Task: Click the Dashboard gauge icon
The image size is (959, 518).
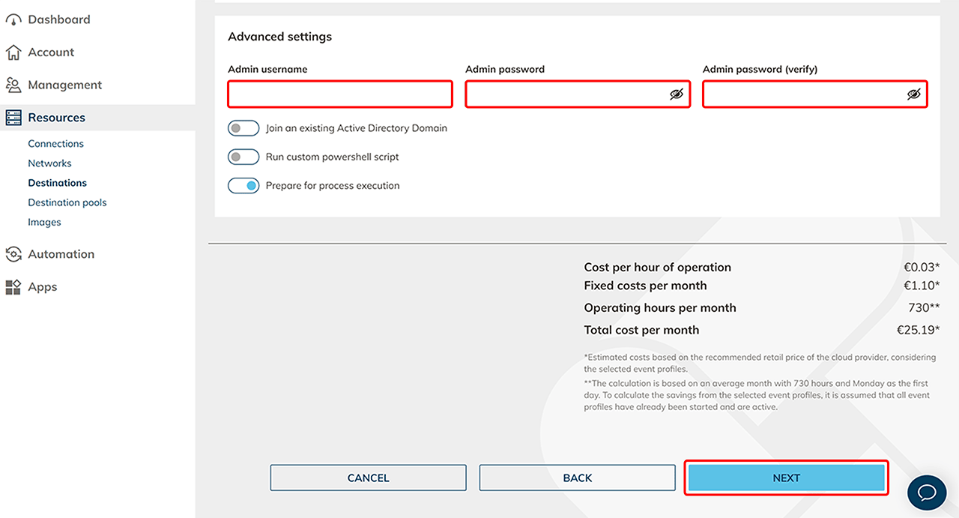Action: pyautogui.click(x=13, y=20)
